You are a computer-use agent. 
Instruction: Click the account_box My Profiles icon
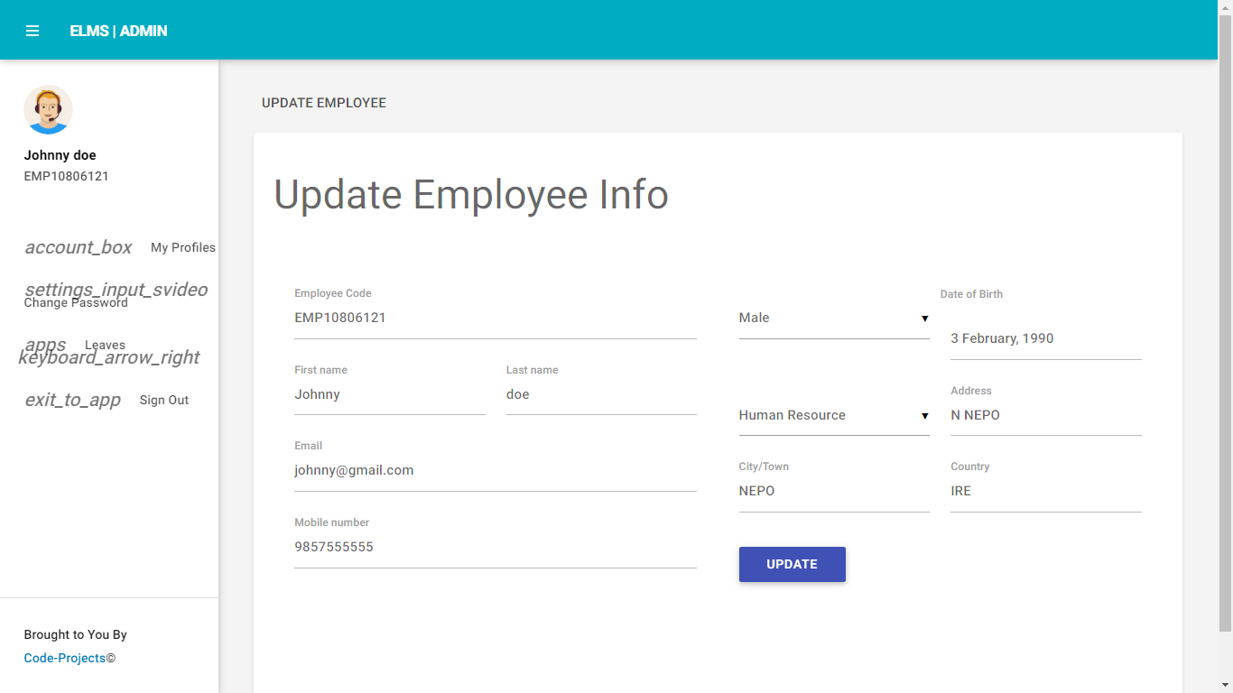pyautogui.click(x=79, y=247)
